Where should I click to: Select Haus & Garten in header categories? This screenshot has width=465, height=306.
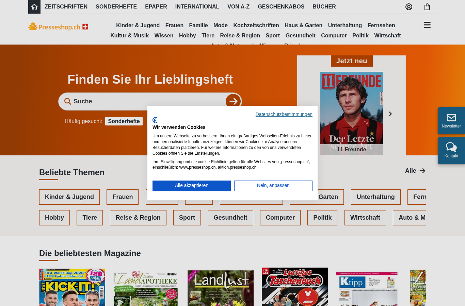304,26
